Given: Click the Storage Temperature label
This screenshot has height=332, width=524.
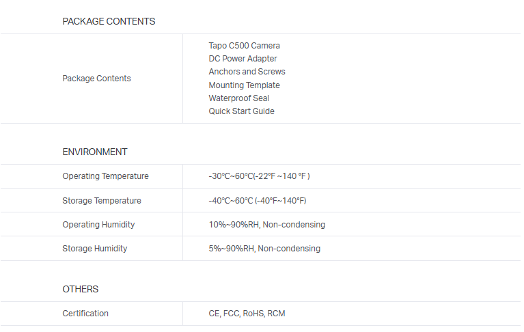Looking at the screenshot, I should (x=102, y=201).
